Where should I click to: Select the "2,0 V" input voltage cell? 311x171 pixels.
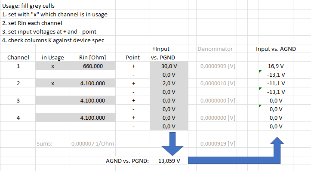click(x=169, y=84)
